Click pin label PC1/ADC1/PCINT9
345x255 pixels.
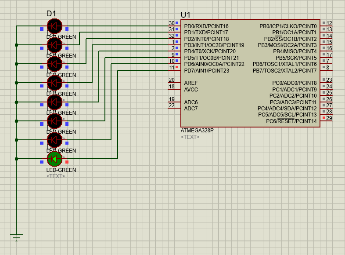pyautogui.click(x=295, y=90)
